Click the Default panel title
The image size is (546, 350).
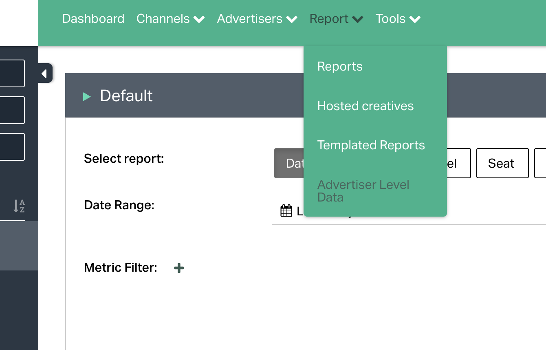pos(126,96)
